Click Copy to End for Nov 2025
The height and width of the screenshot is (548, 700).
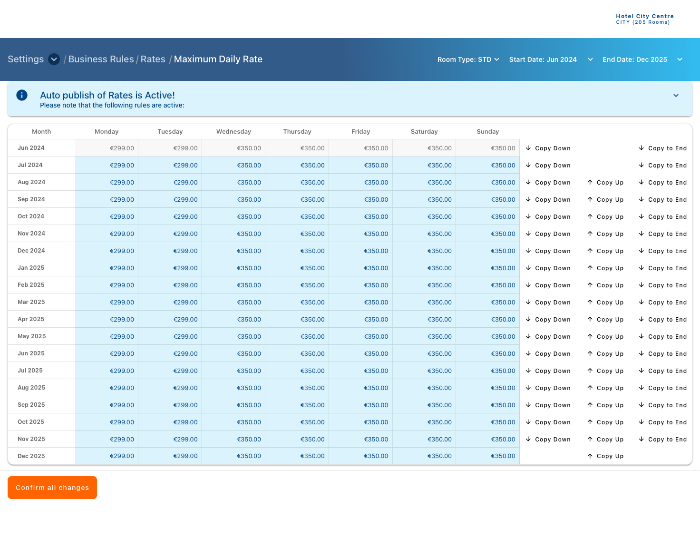tap(662, 440)
